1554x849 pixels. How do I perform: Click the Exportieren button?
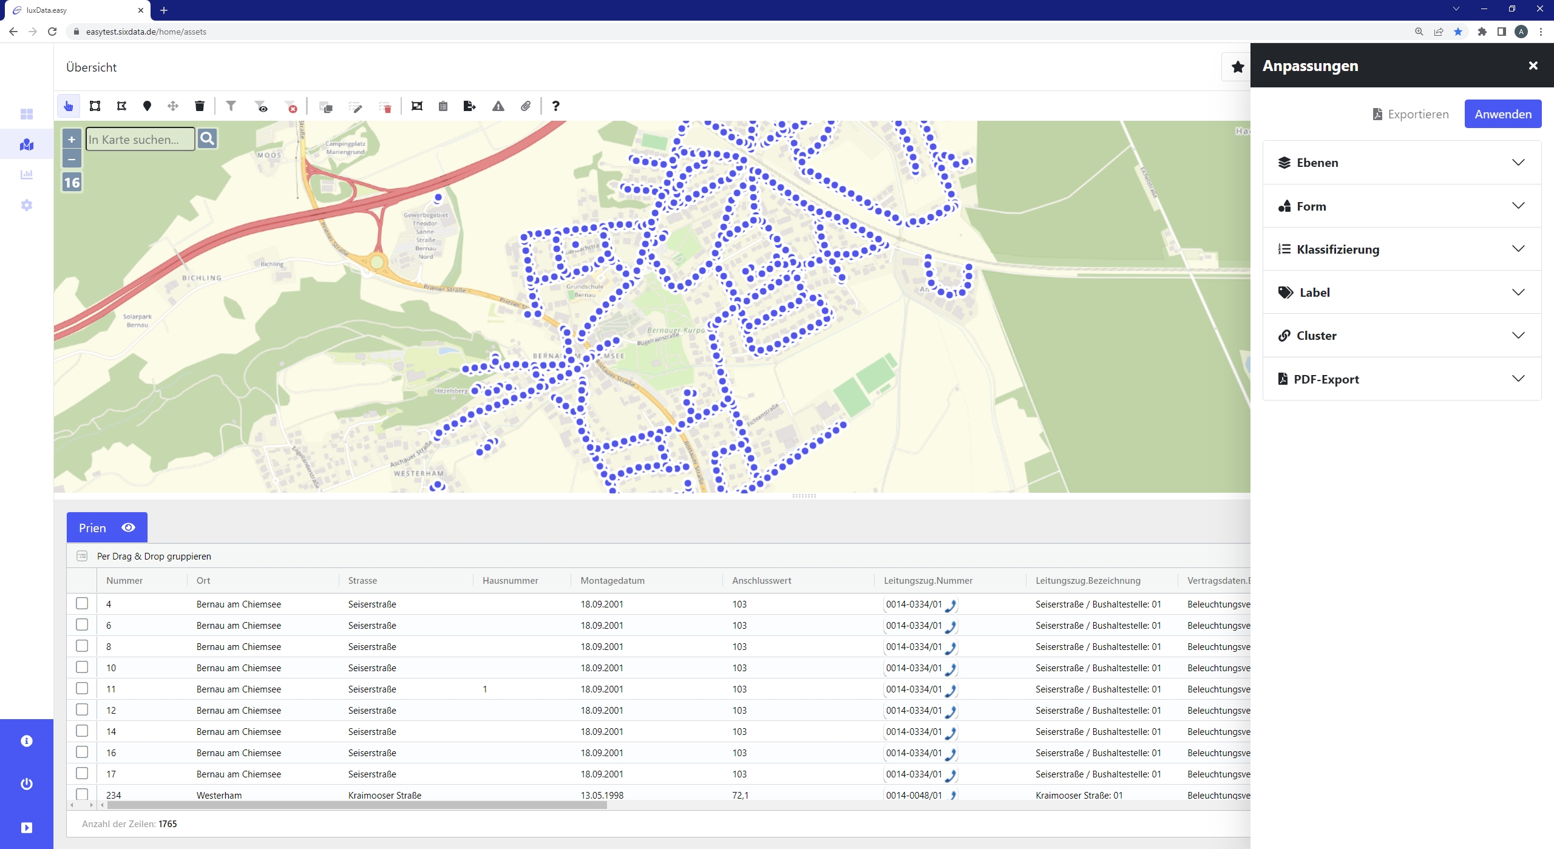tap(1411, 114)
